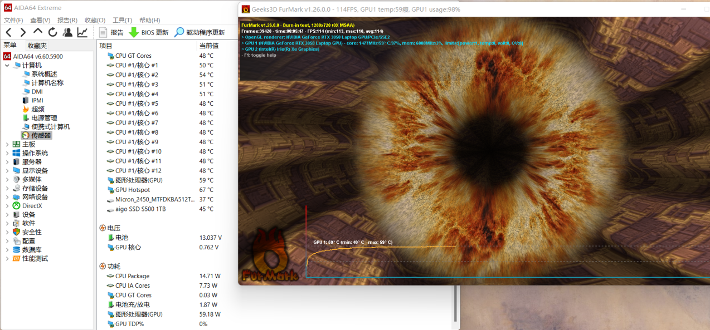Image resolution: width=710 pixels, height=330 pixels.
Task: Click the 报告 page icon button
Action: [103, 32]
